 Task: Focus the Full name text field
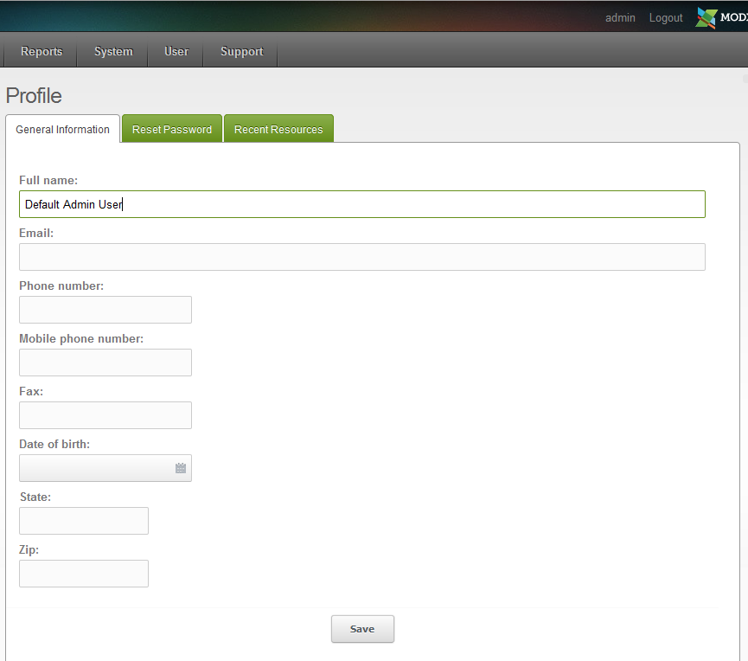[361, 204]
